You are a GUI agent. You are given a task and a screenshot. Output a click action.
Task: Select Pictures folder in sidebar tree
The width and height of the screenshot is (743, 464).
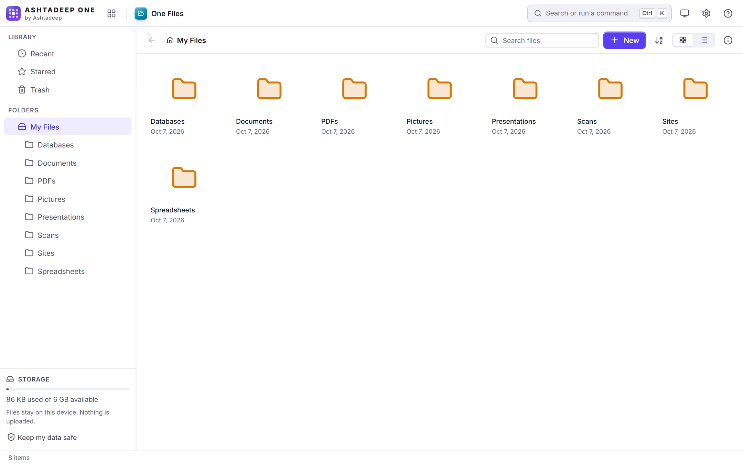[x=68, y=199]
